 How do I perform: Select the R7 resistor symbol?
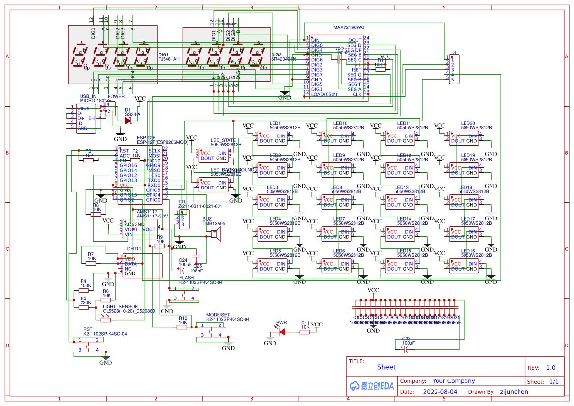91,263
